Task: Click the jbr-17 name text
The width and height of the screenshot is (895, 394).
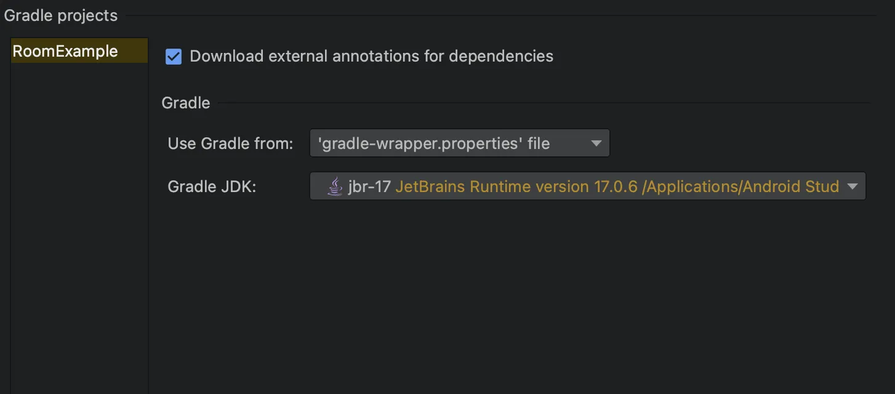Action: (x=369, y=187)
